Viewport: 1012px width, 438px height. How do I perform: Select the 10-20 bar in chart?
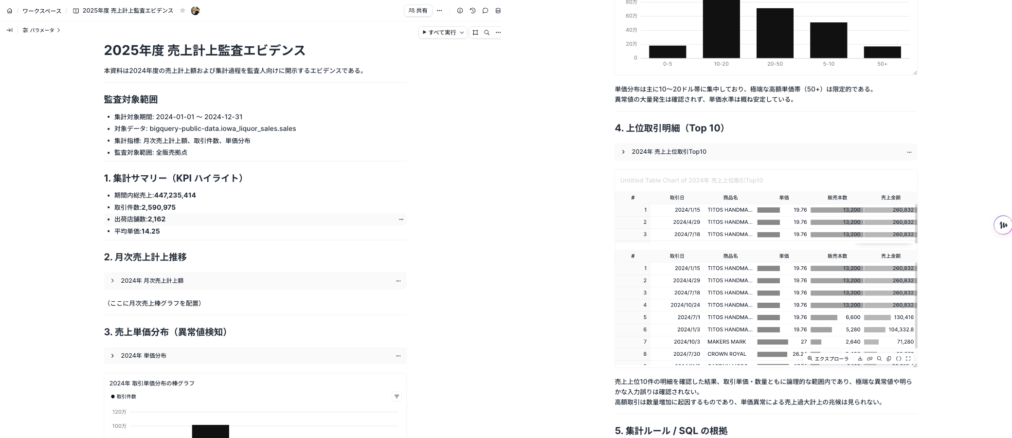721,29
